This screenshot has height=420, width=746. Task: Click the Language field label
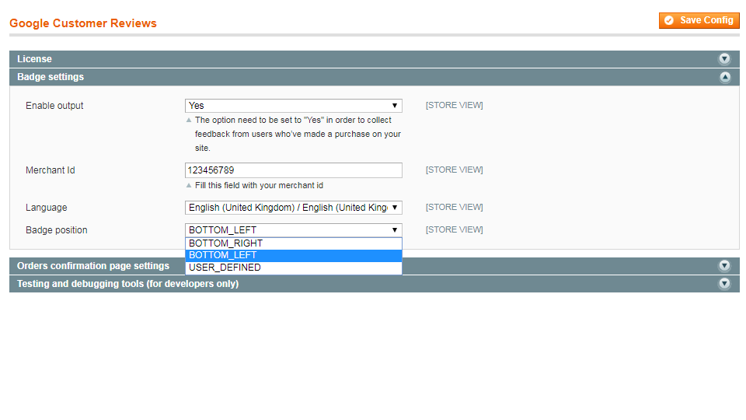pyautogui.click(x=46, y=208)
